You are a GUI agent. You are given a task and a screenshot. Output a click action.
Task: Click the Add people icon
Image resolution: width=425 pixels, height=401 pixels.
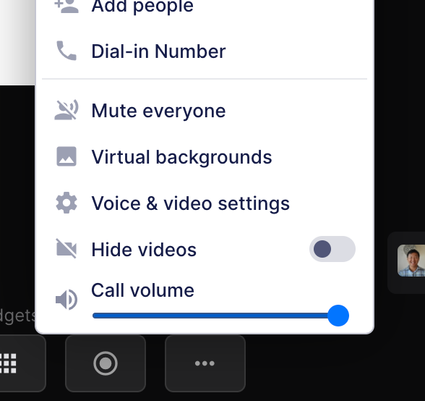point(66,6)
